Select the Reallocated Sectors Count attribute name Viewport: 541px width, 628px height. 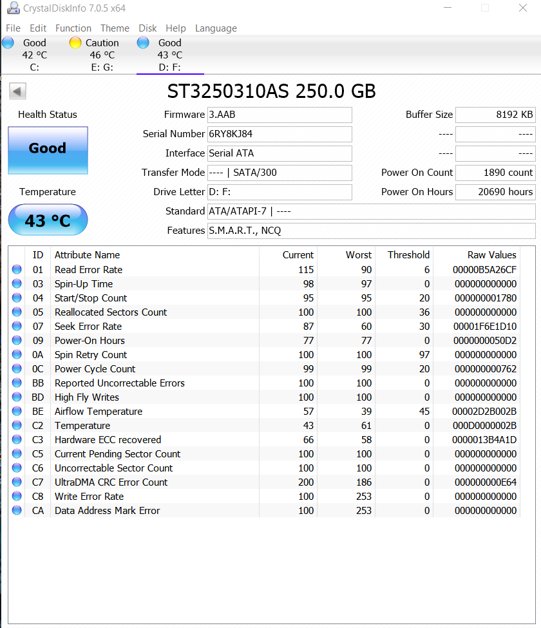click(111, 312)
